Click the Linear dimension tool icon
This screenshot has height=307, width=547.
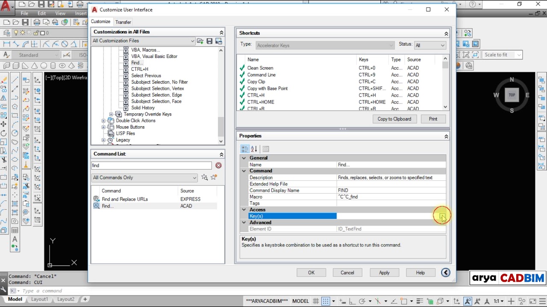click(x=7, y=44)
